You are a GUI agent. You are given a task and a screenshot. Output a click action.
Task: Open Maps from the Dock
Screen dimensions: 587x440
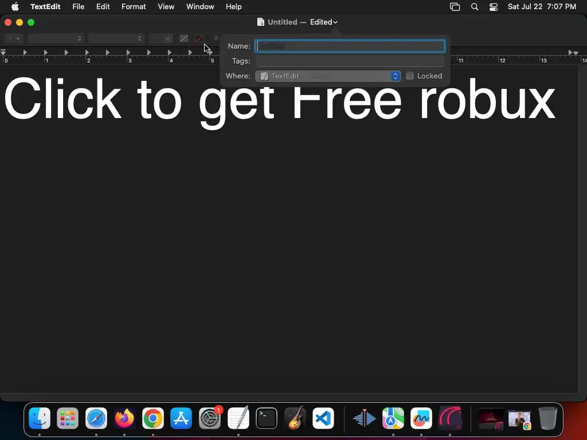[393, 418]
